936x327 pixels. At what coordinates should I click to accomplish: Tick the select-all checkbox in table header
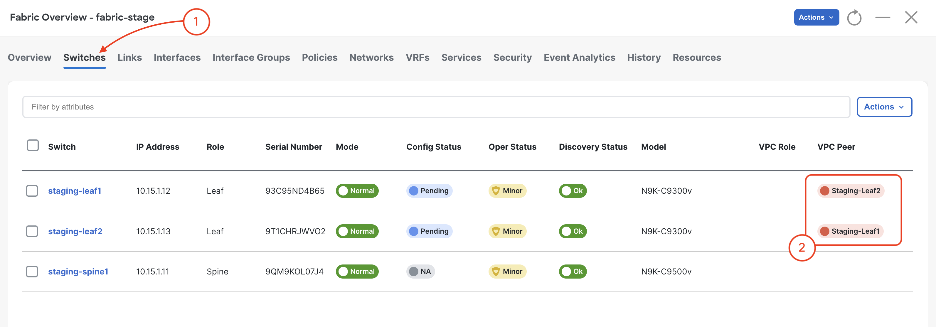point(33,145)
